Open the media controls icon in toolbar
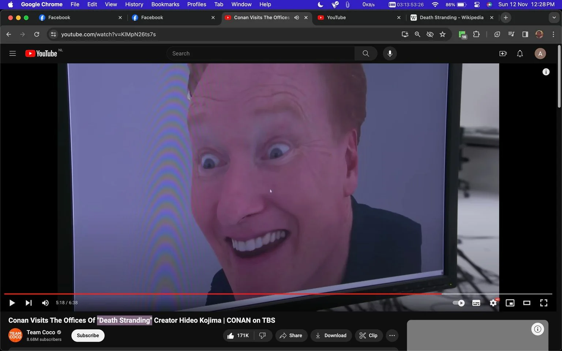 coord(511,34)
